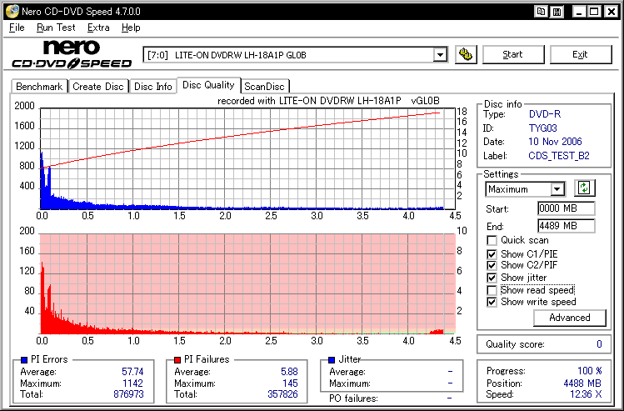Open the Extra menu
The height and width of the screenshot is (411, 624).
pos(98,28)
